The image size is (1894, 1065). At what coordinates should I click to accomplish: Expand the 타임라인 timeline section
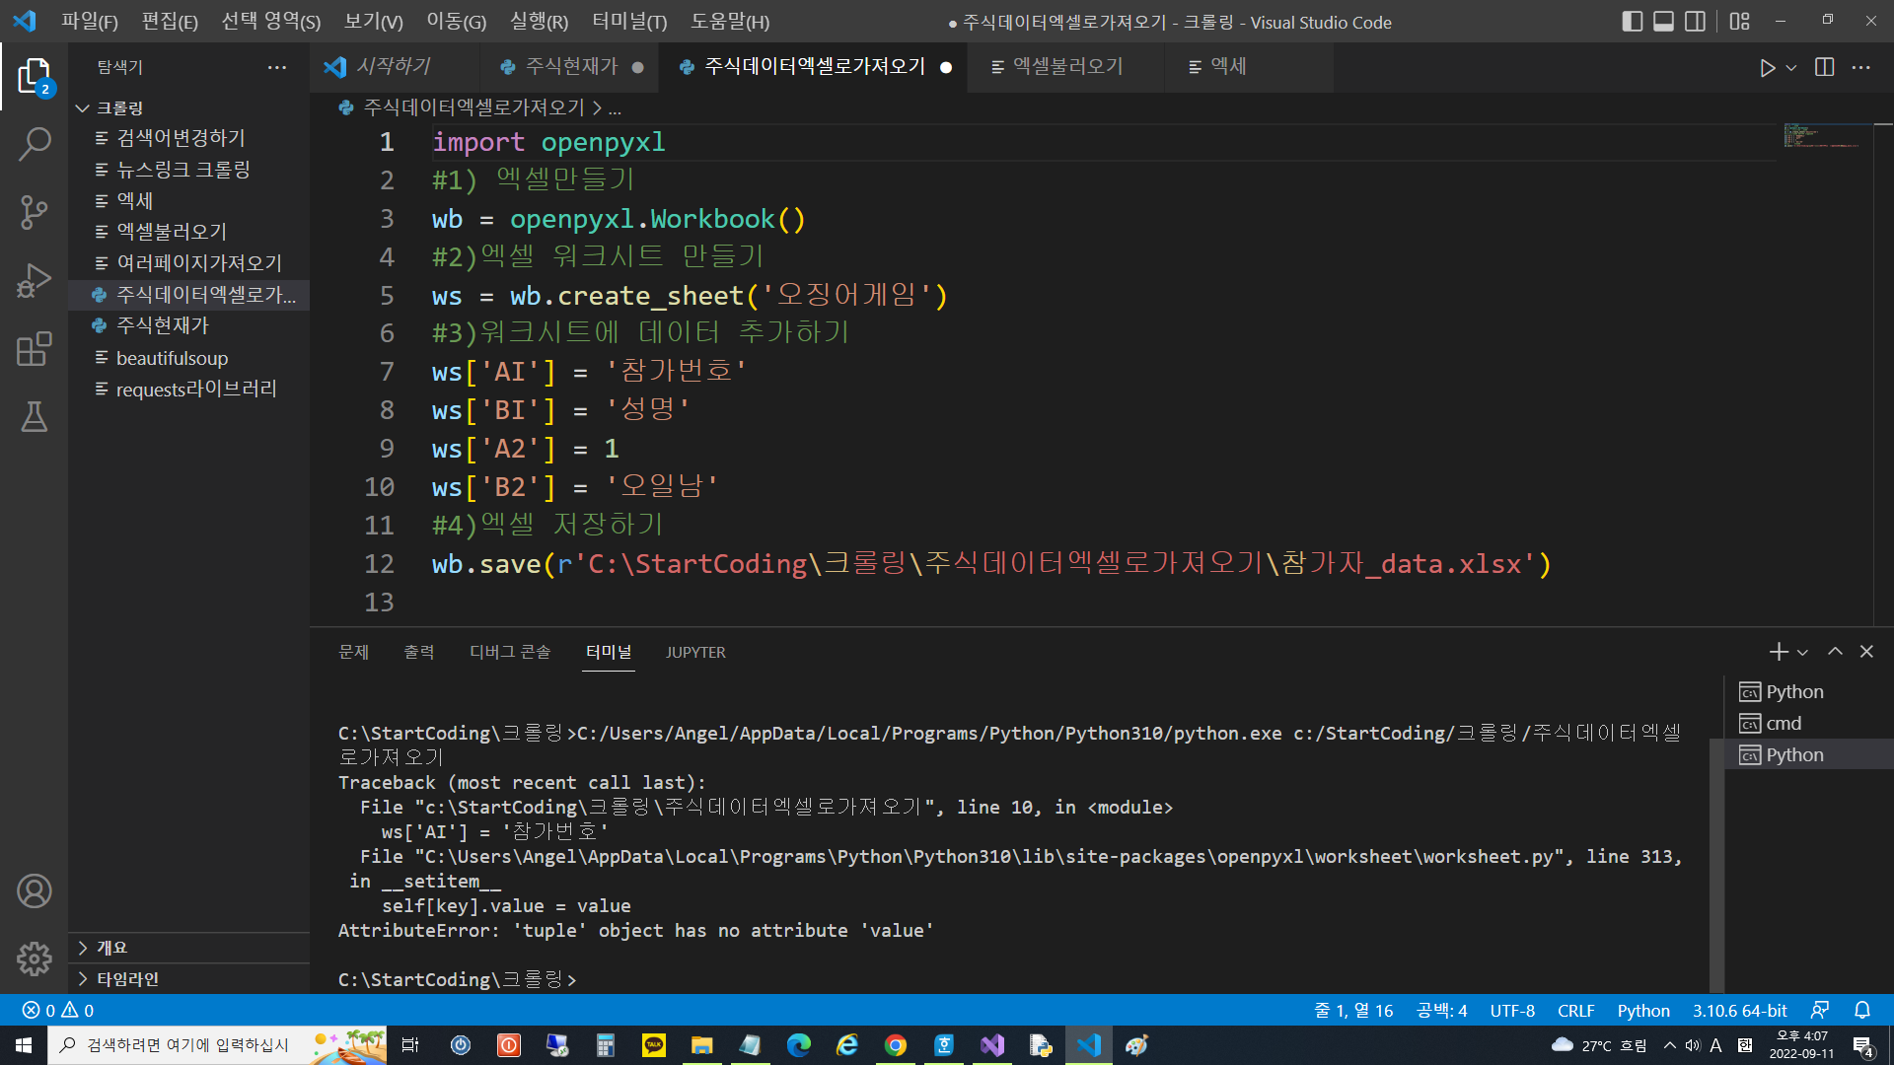click(188, 979)
